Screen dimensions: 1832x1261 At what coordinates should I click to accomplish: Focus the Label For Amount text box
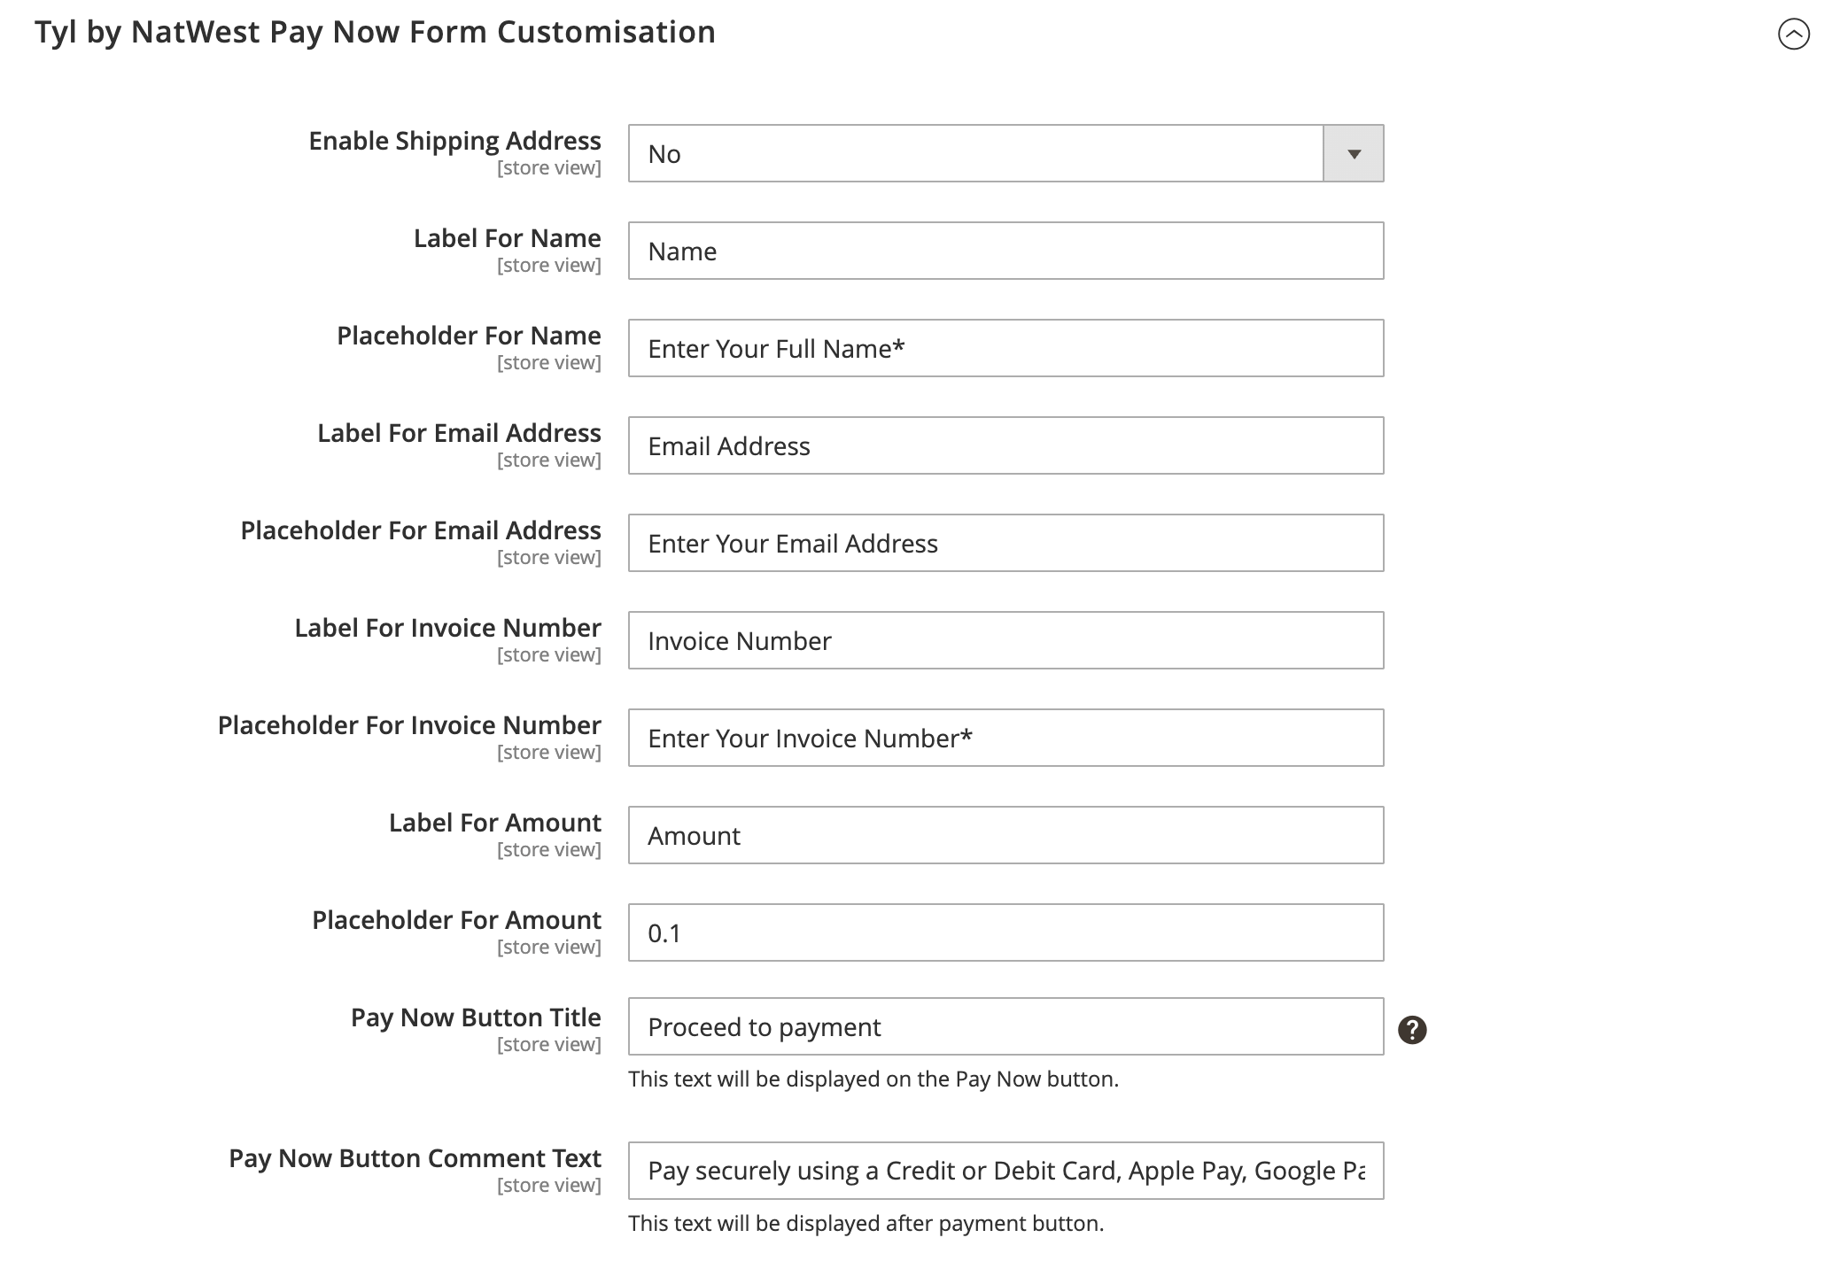[x=1005, y=834]
